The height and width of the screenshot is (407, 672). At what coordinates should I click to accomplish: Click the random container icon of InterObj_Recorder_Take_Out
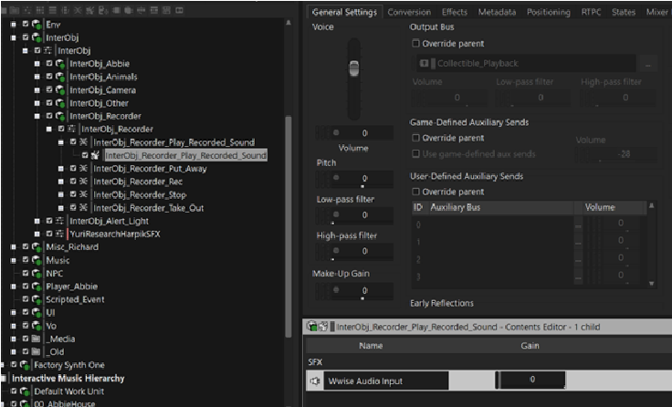[x=84, y=208]
